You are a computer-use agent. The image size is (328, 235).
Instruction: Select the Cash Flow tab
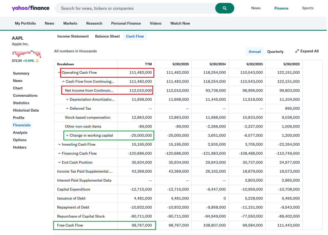pyautogui.click(x=135, y=36)
